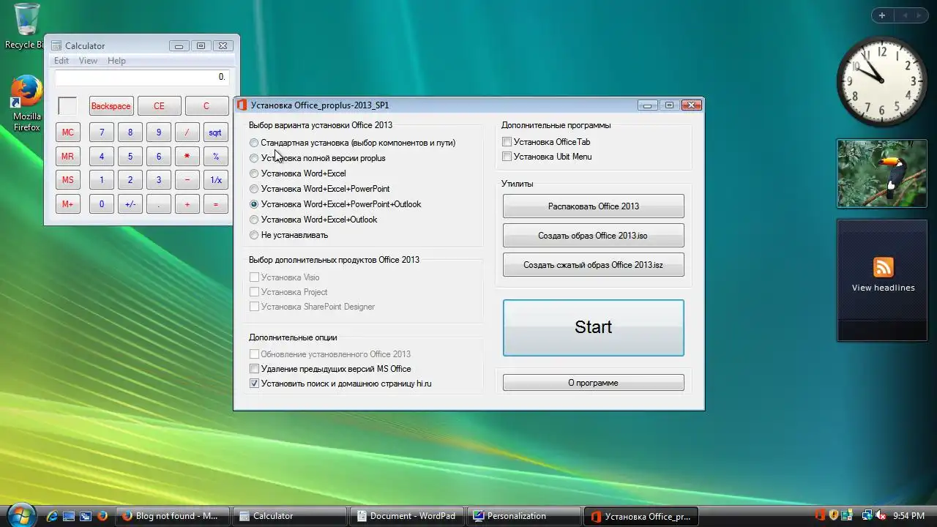Click the sidebar add gadget plus icon
This screenshot has width=937, height=527.
tap(882, 15)
